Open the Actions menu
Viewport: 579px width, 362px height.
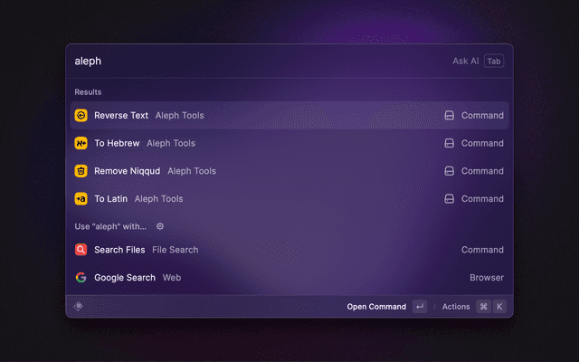[456, 307]
